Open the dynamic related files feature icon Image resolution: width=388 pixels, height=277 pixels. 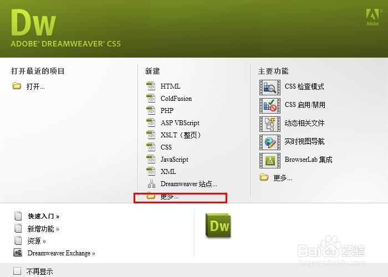pyautogui.click(x=270, y=124)
